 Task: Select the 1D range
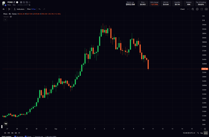coord(5,133)
